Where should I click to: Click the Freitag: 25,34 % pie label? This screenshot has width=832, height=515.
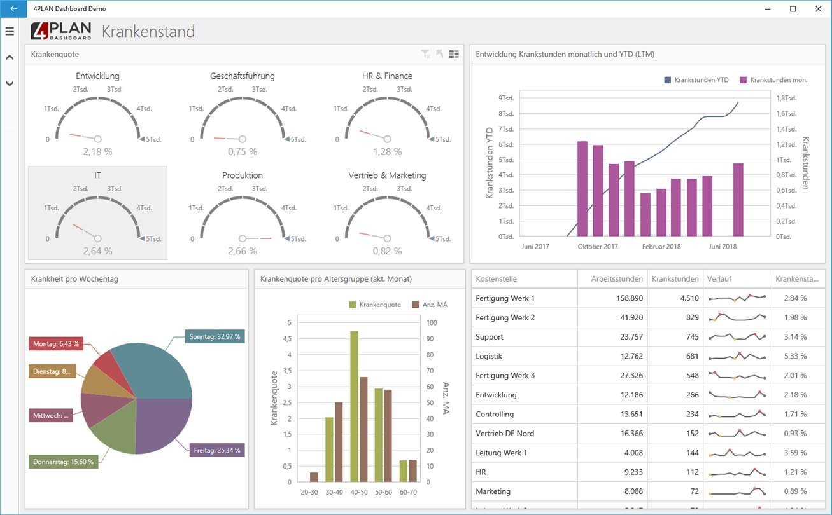[x=217, y=451]
